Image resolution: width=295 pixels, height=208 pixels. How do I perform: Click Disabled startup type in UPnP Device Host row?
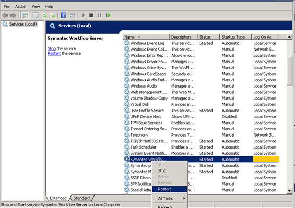(229, 117)
